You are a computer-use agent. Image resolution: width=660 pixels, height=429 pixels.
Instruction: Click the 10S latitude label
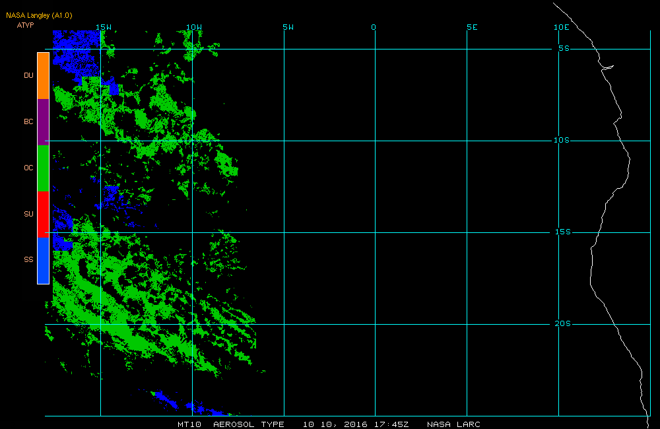[x=562, y=140]
